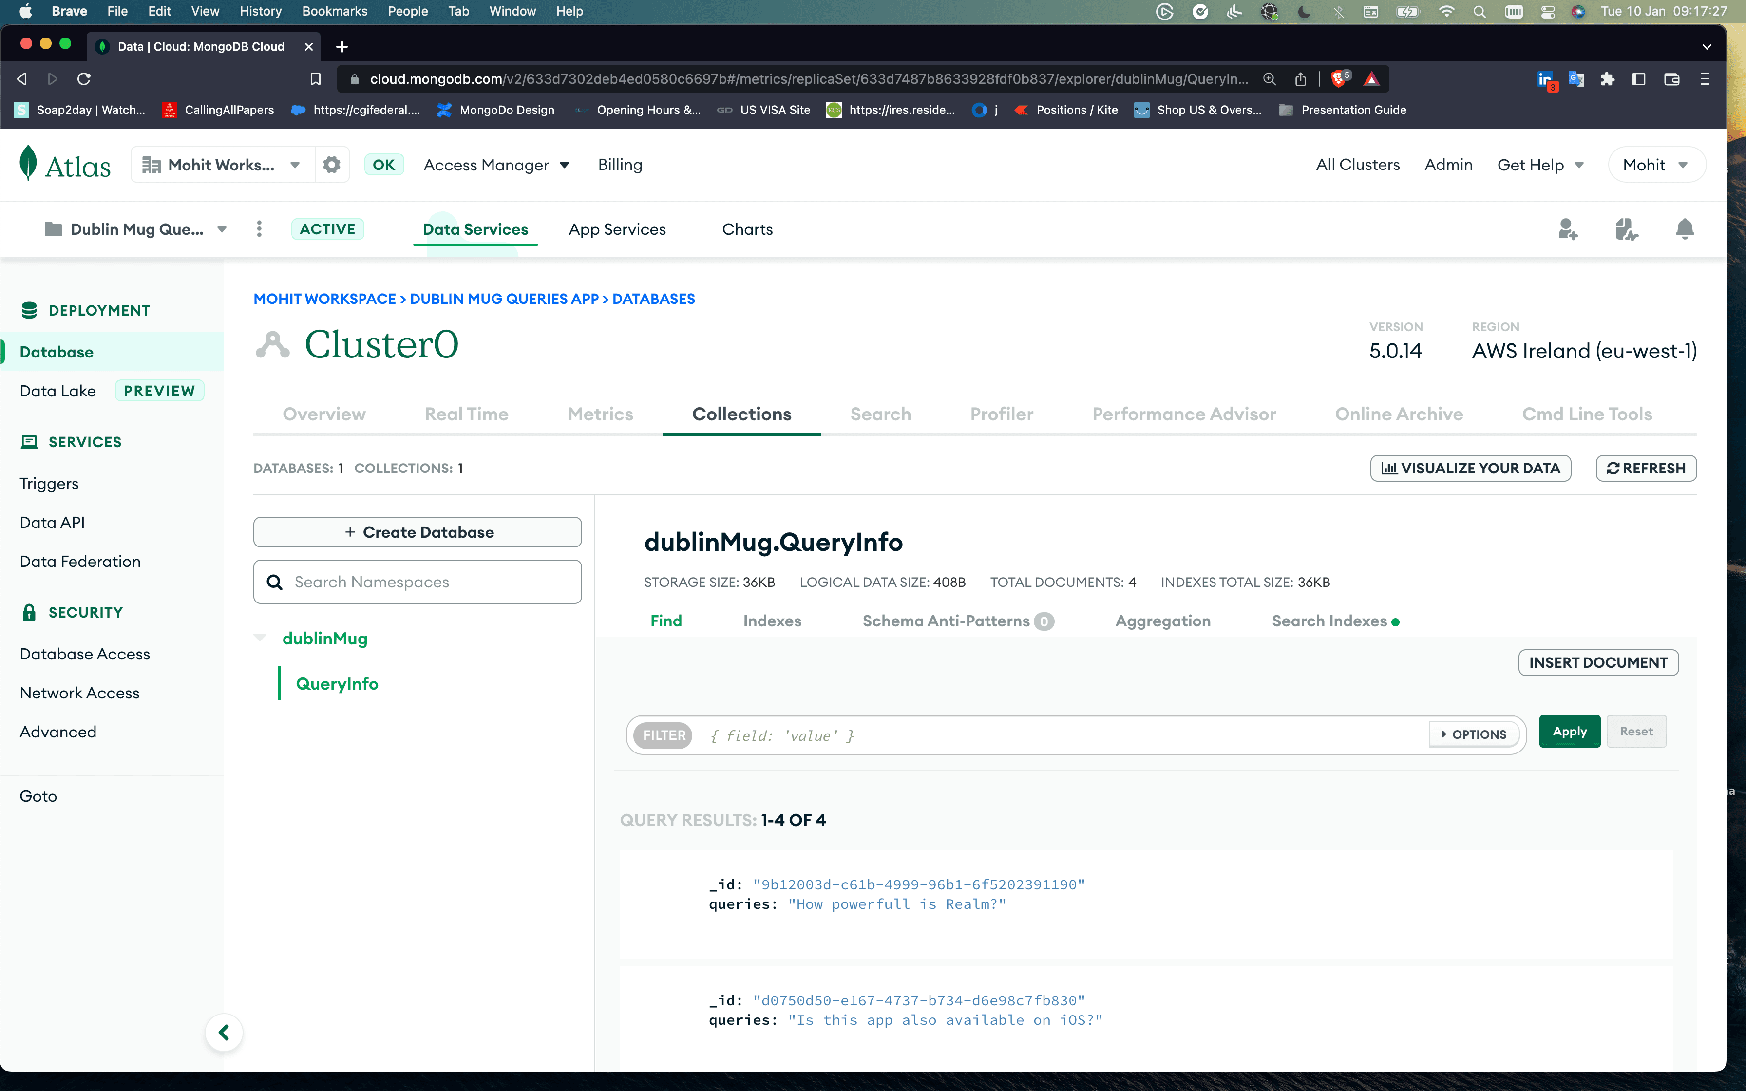Image resolution: width=1746 pixels, height=1091 pixels.
Task: Open organization settings gear icon
Action: click(331, 165)
